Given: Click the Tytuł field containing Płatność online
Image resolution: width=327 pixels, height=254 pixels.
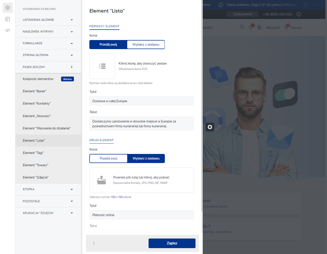Looking at the screenshot, I should 141,215.
